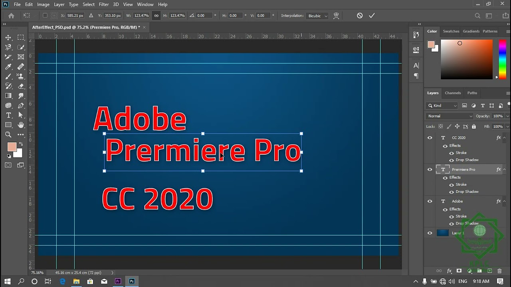Hide the CC 2020 layer
511x287 pixels.
(430, 138)
